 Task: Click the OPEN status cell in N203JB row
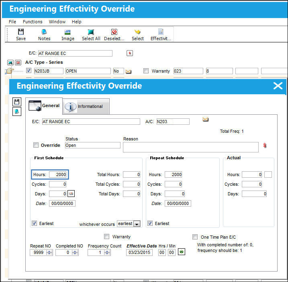click(88, 71)
